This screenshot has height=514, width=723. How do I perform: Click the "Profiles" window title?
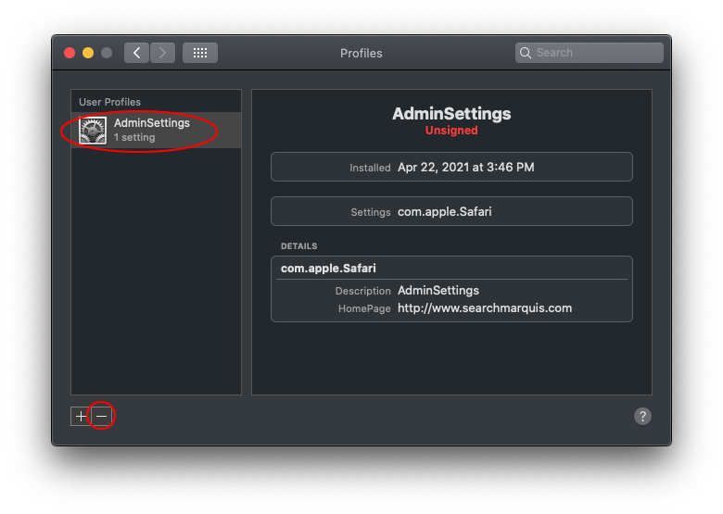click(361, 54)
